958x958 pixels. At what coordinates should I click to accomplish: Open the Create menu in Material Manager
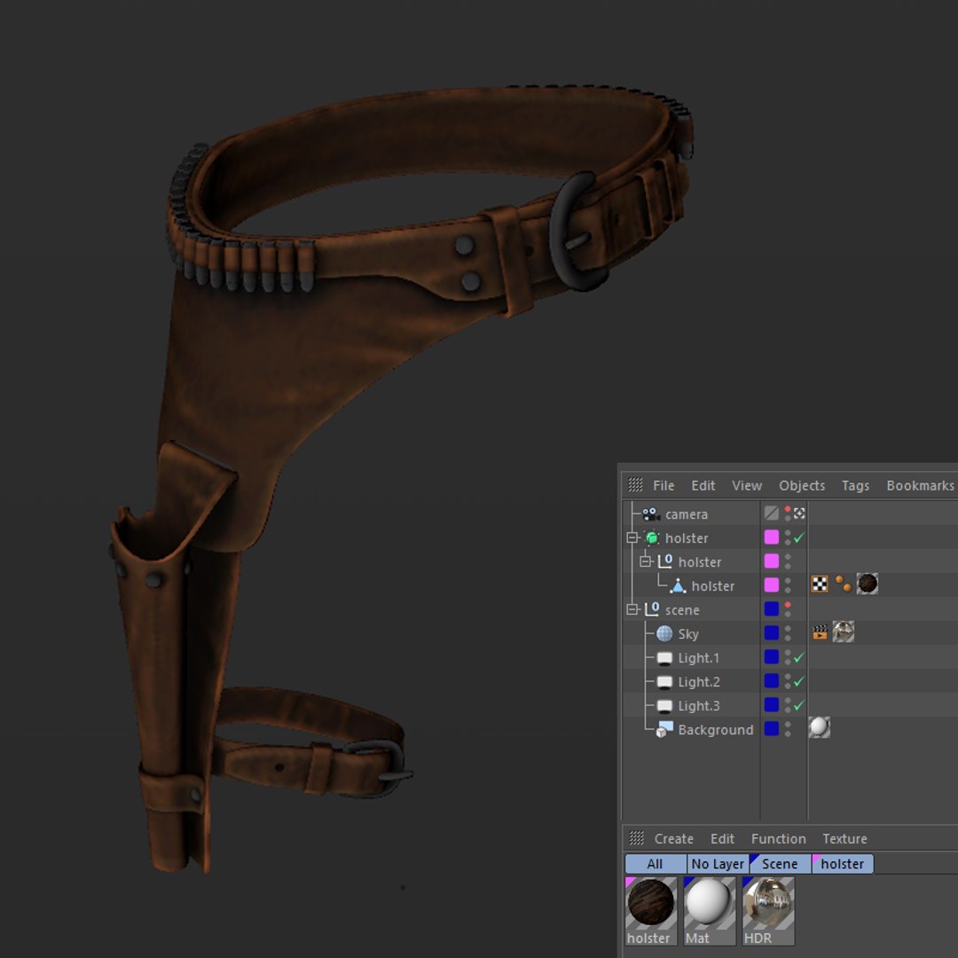(674, 838)
